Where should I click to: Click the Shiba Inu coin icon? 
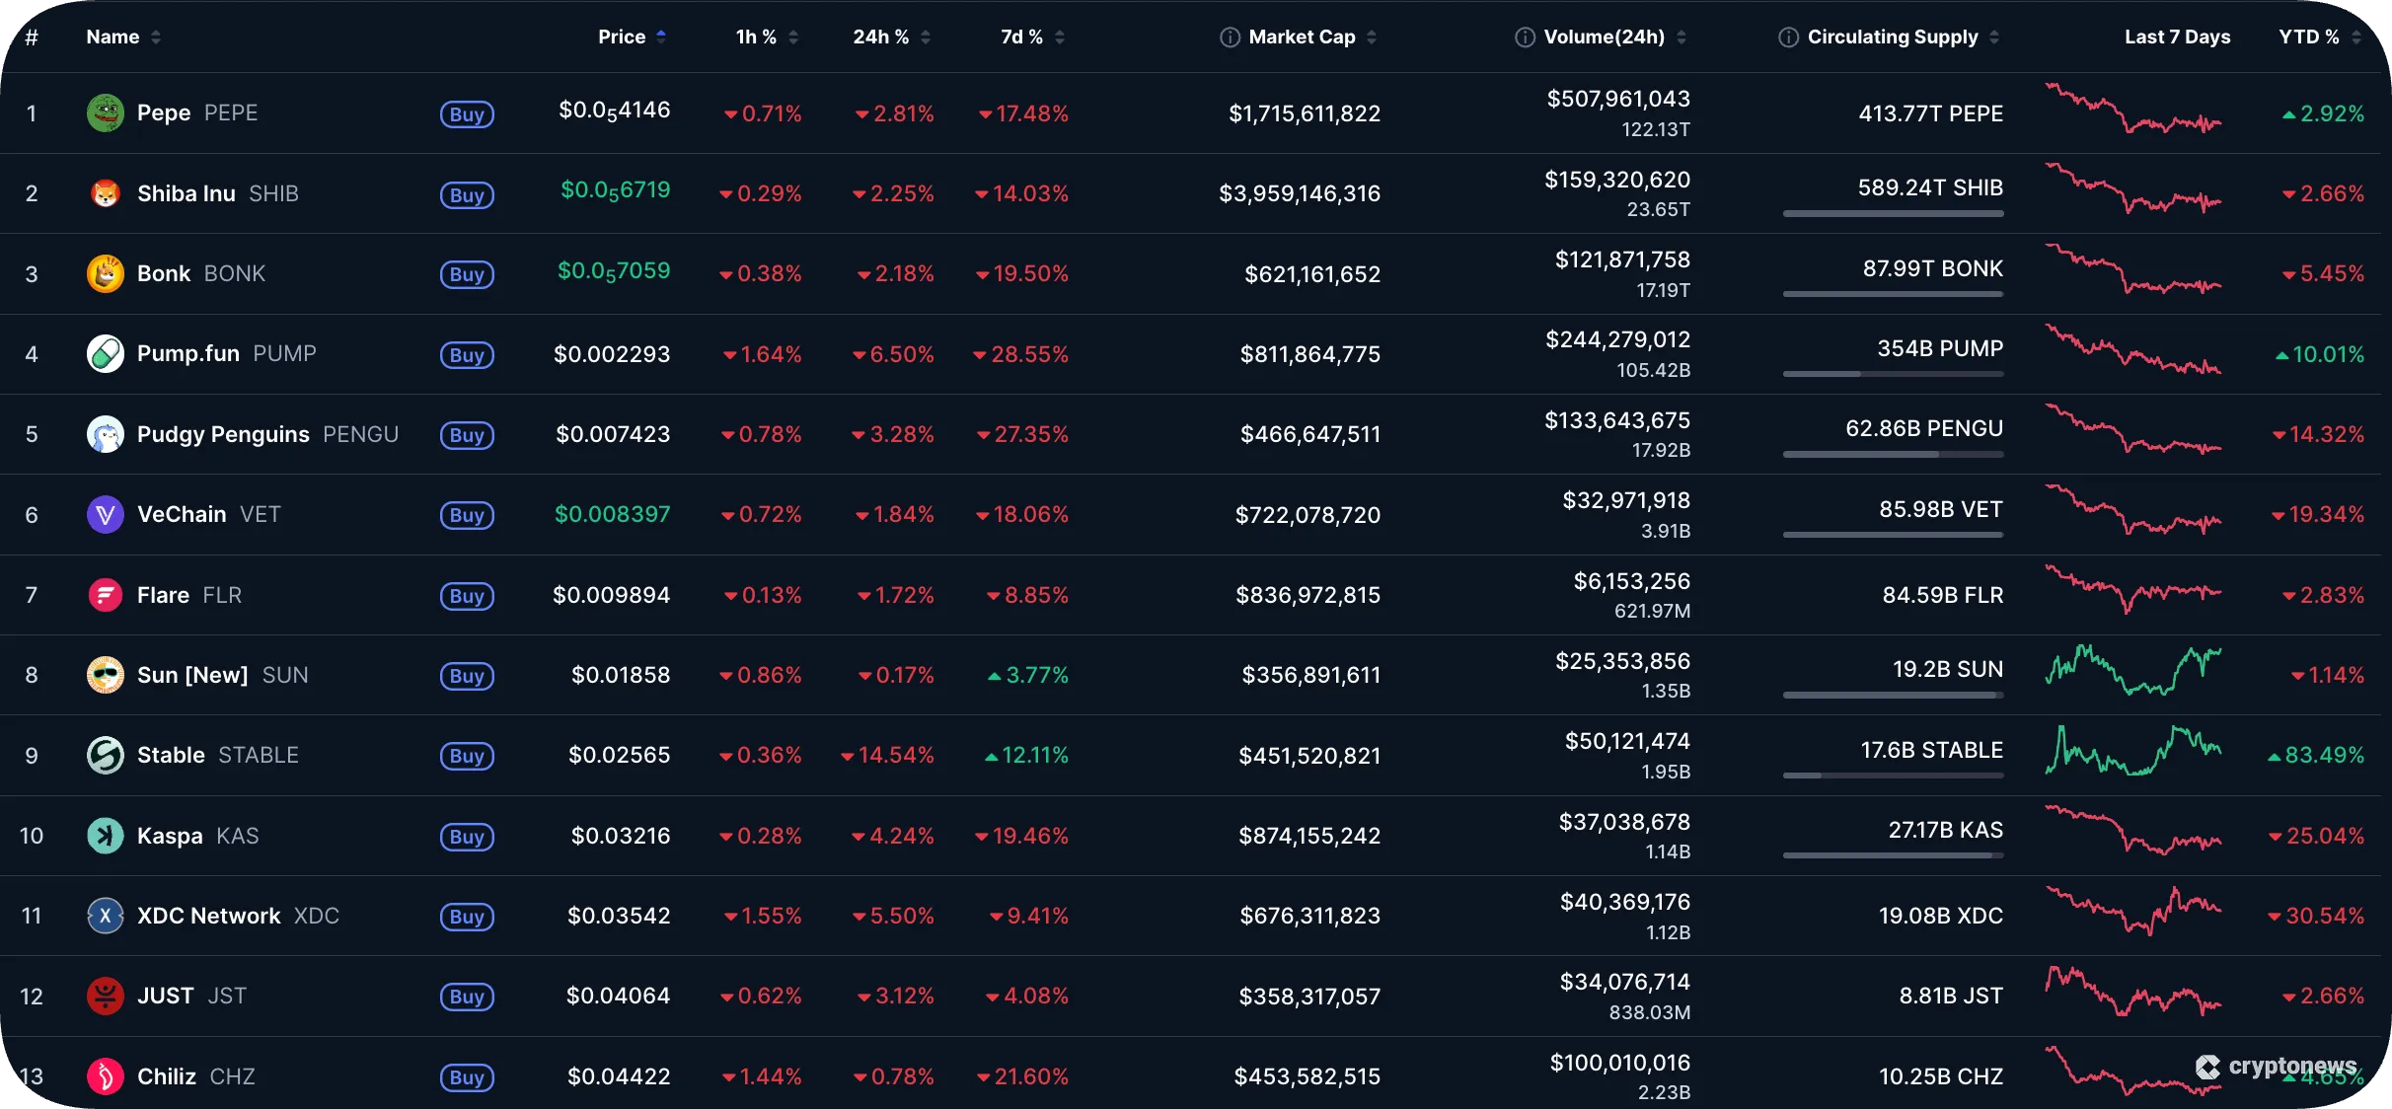[106, 192]
